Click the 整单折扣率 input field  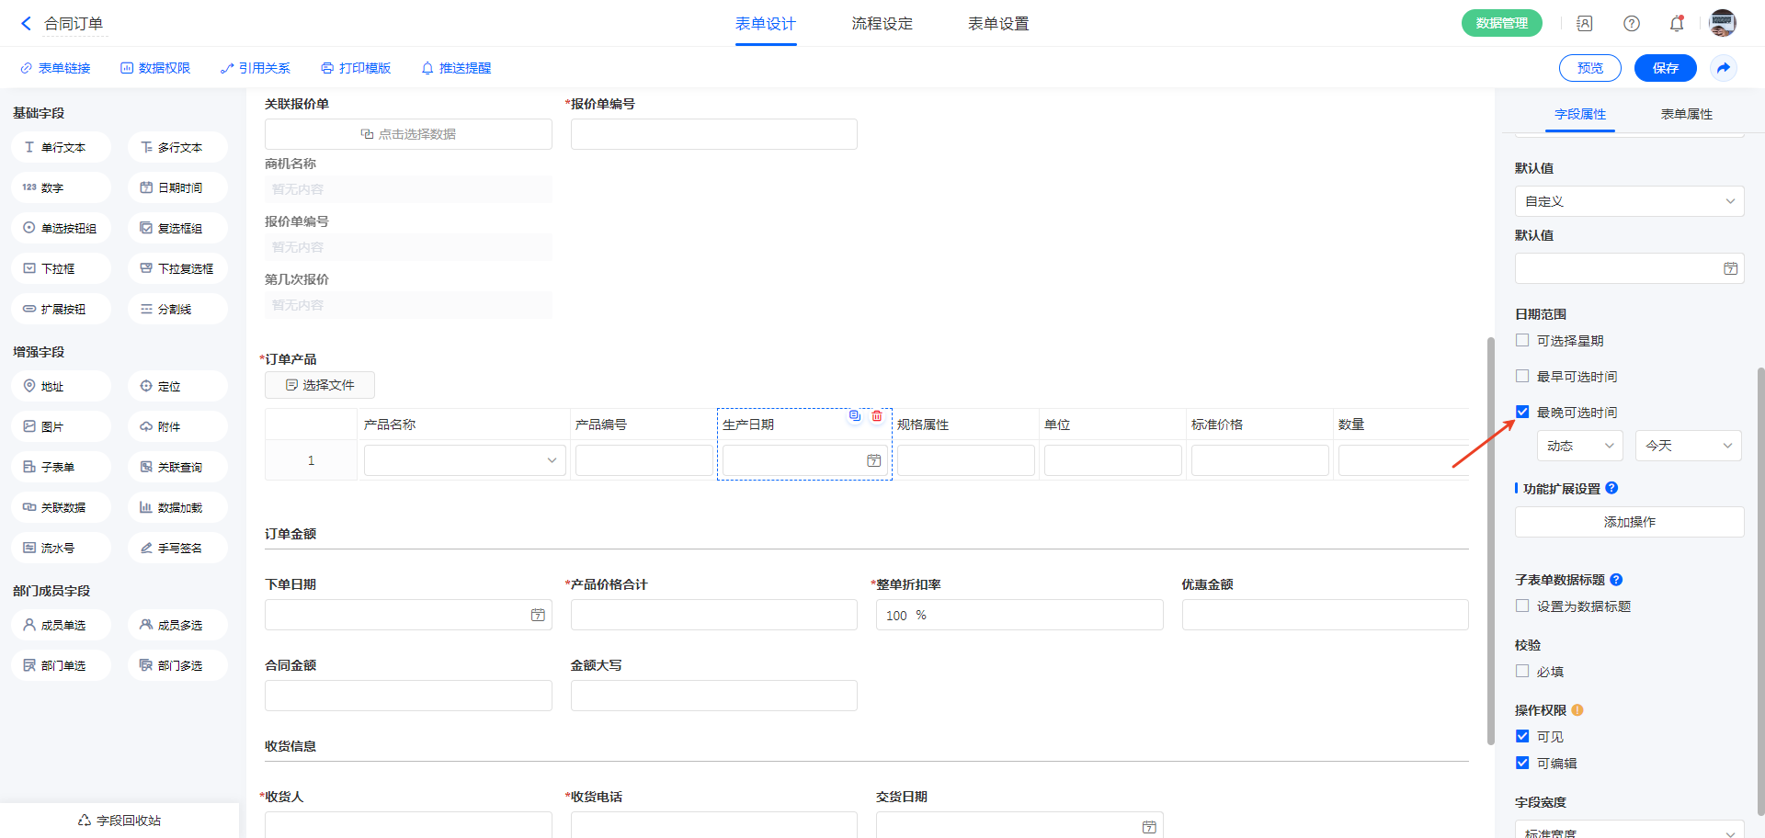click(1019, 615)
